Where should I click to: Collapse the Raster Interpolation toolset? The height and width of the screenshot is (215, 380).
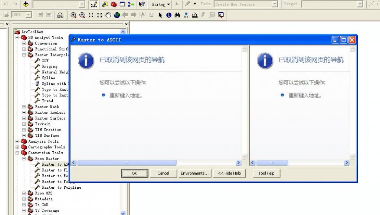pyautogui.click(x=24, y=55)
